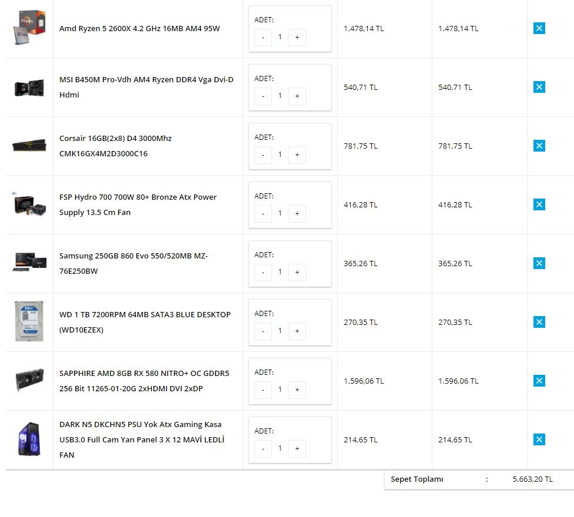
Task: Decrease FSP Hydro 700 quantity
Action: pos(263,213)
